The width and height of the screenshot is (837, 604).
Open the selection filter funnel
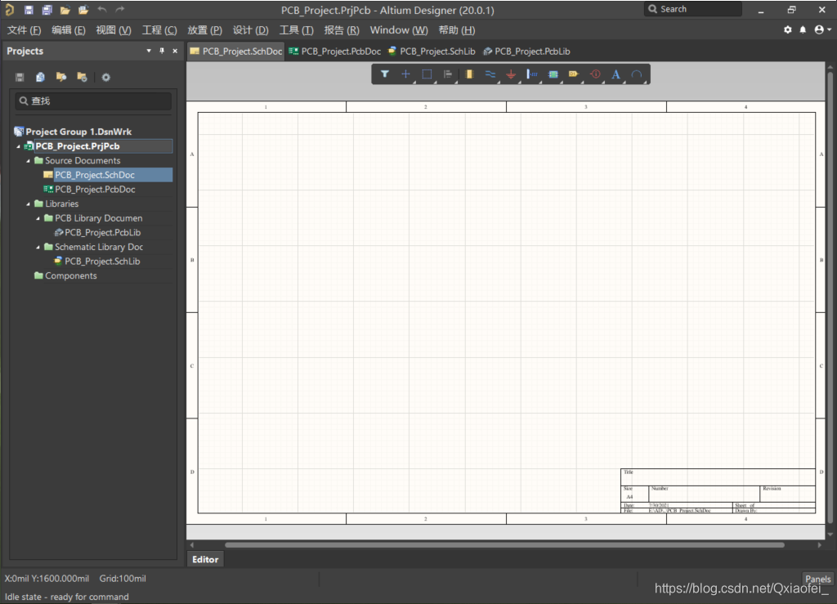point(384,74)
